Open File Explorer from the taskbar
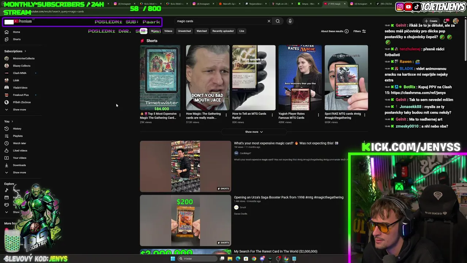 coord(230,259)
